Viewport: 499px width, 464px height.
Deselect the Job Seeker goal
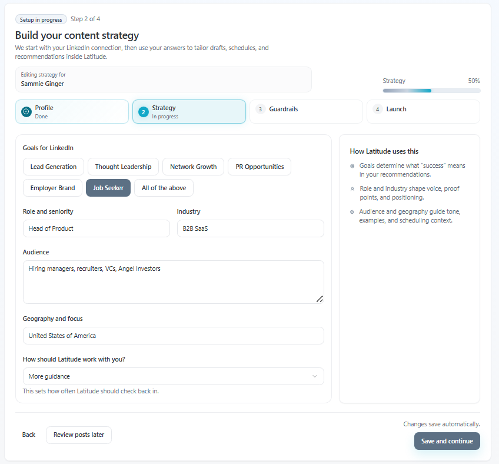pos(108,188)
